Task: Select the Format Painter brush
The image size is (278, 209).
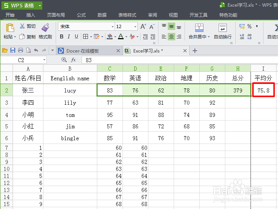Action: coord(45,28)
